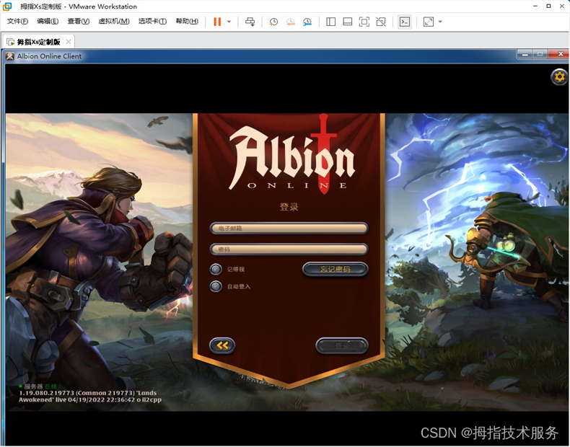Image resolution: width=570 pixels, height=447 pixels.
Task: Open Albion settings gear icon
Action: click(559, 77)
